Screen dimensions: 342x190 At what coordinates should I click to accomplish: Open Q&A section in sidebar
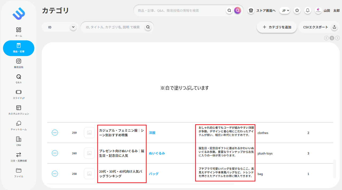click(x=19, y=79)
